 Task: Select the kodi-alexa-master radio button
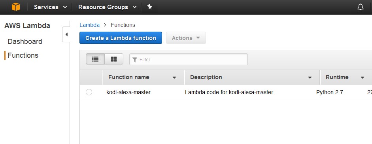coord(89,92)
